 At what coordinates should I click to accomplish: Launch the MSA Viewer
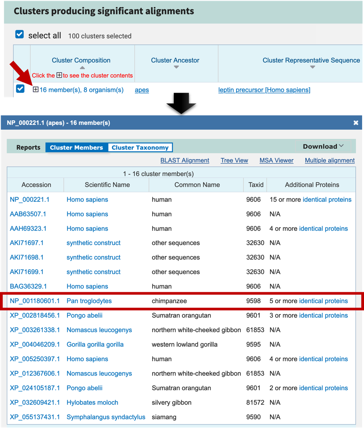pyautogui.click(x=276, y=160)
